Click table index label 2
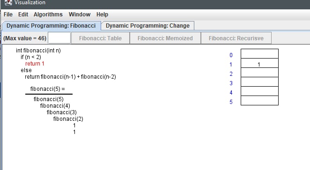The width and height of the screenshot is (310, 170). point(231,74)
